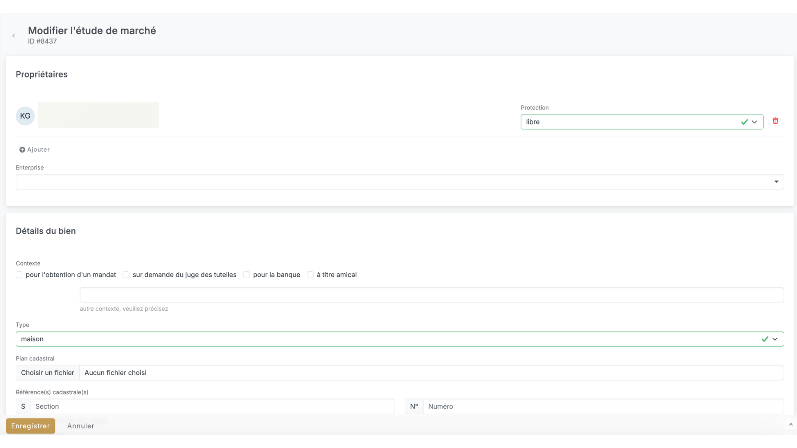
Task: Click the S section prefix icon
Action: pos(23,407)
